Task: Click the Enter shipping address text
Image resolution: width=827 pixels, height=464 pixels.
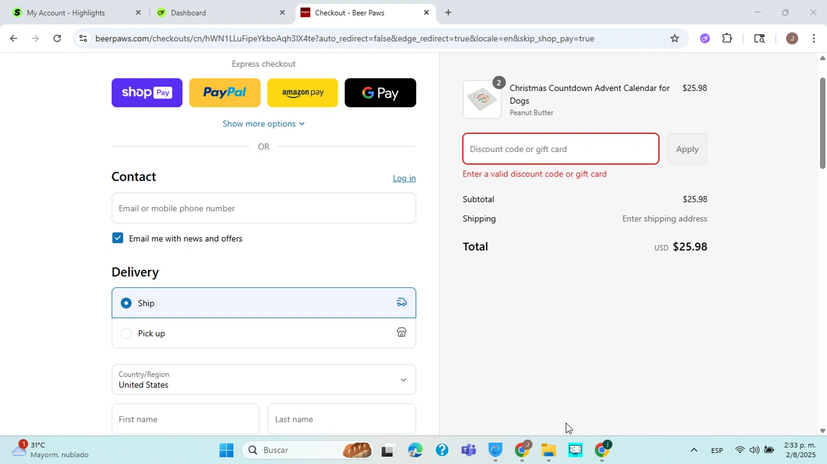Action: (664, 219)
